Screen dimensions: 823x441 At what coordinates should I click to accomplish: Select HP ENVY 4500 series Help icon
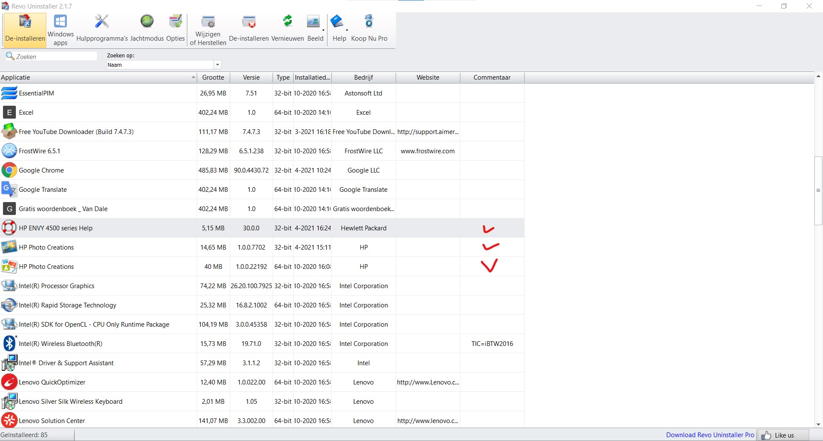click(x=9, y=228)
